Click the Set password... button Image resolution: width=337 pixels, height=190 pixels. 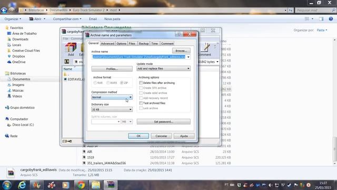click(163, 122)
